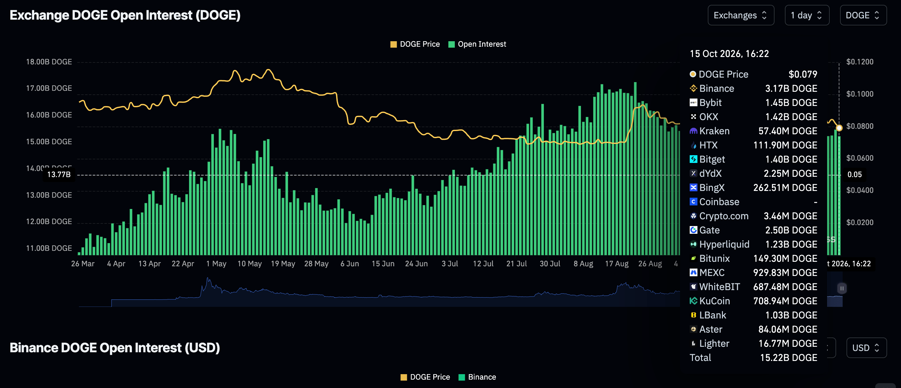Click the LBank 1.03B DOGE value
Screen dimensions: 901x388
tap(791, 315)
